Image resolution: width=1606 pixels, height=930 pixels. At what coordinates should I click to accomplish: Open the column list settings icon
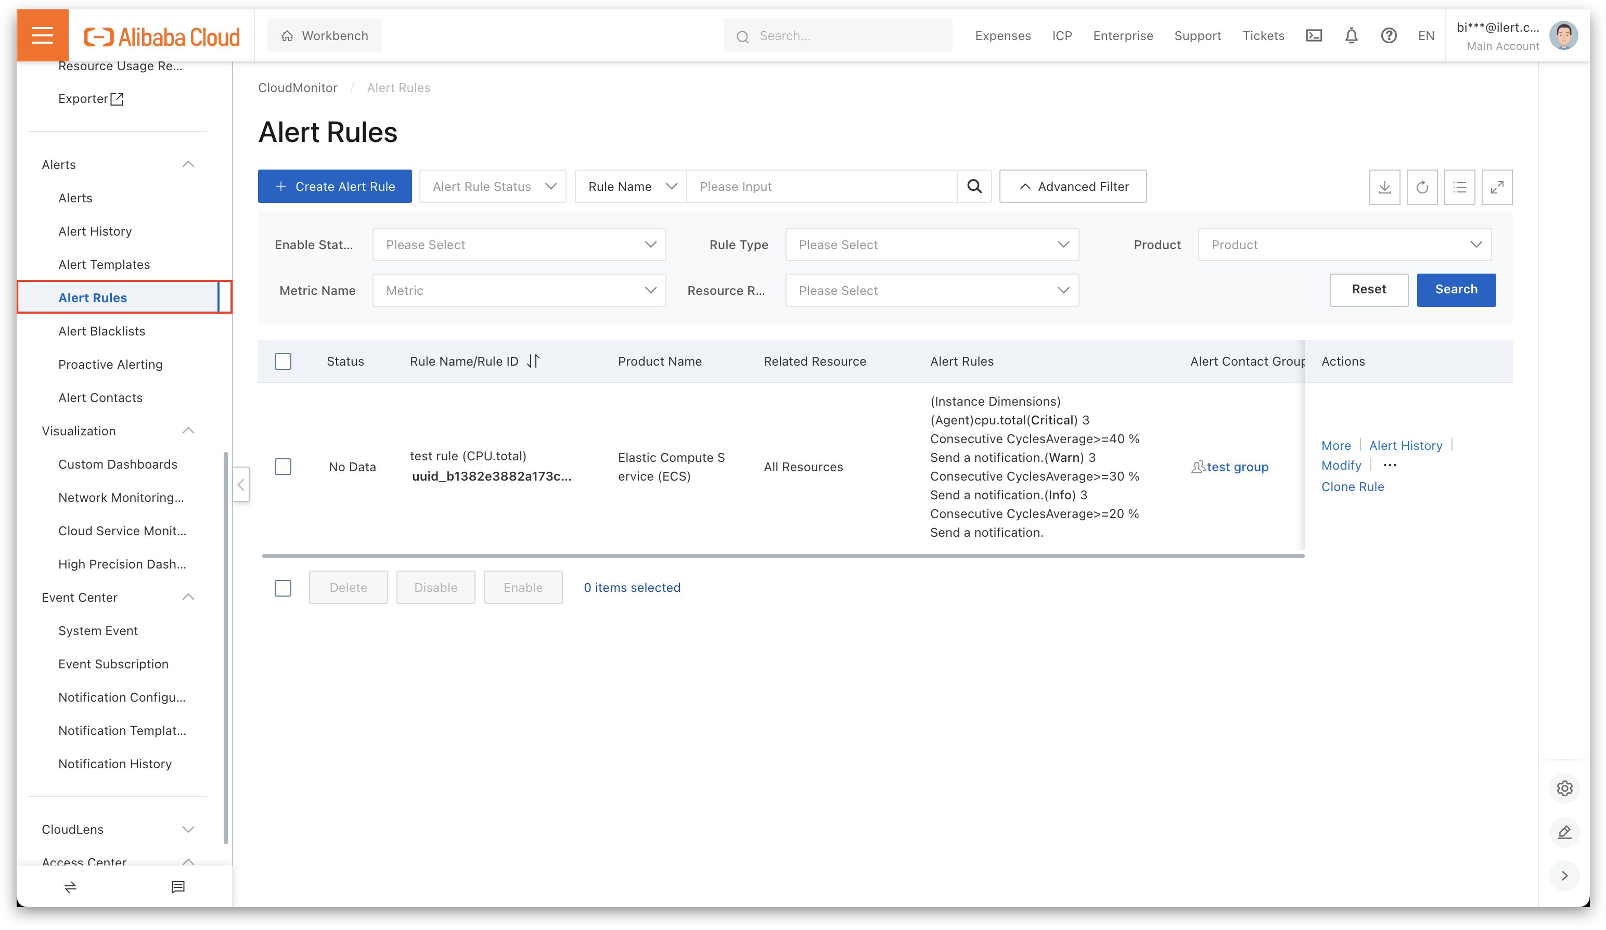coord(1459,187)
